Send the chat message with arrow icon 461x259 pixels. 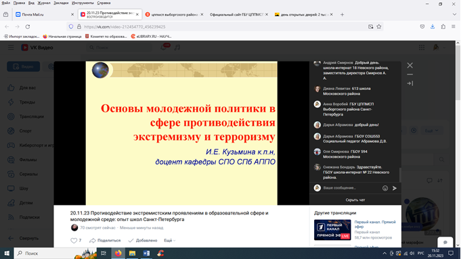click(395, 188)
